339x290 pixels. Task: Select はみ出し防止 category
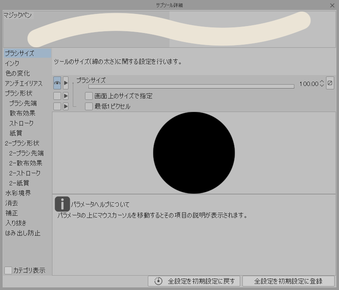pos(27,233)
